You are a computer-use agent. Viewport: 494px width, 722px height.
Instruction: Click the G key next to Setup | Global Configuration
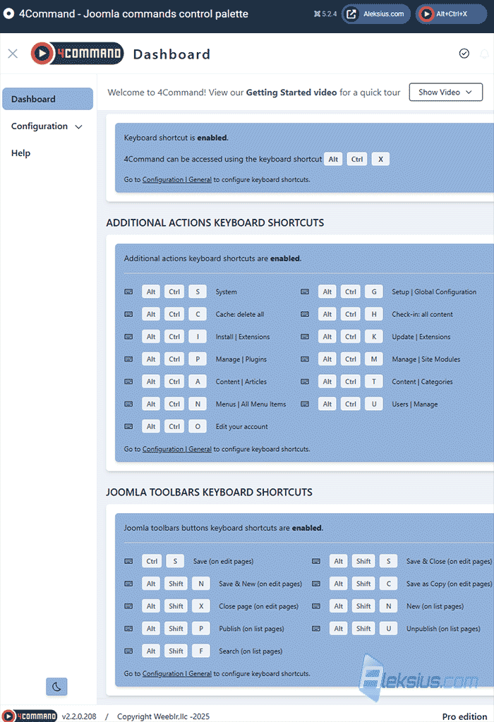(374, 292)
